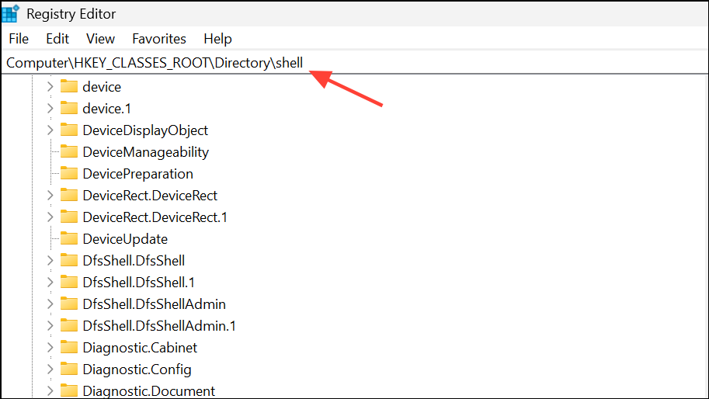Open the Favorites menu
Viewport: 709px width, 399px height.
pyautogui.click(x=159, y=39)
